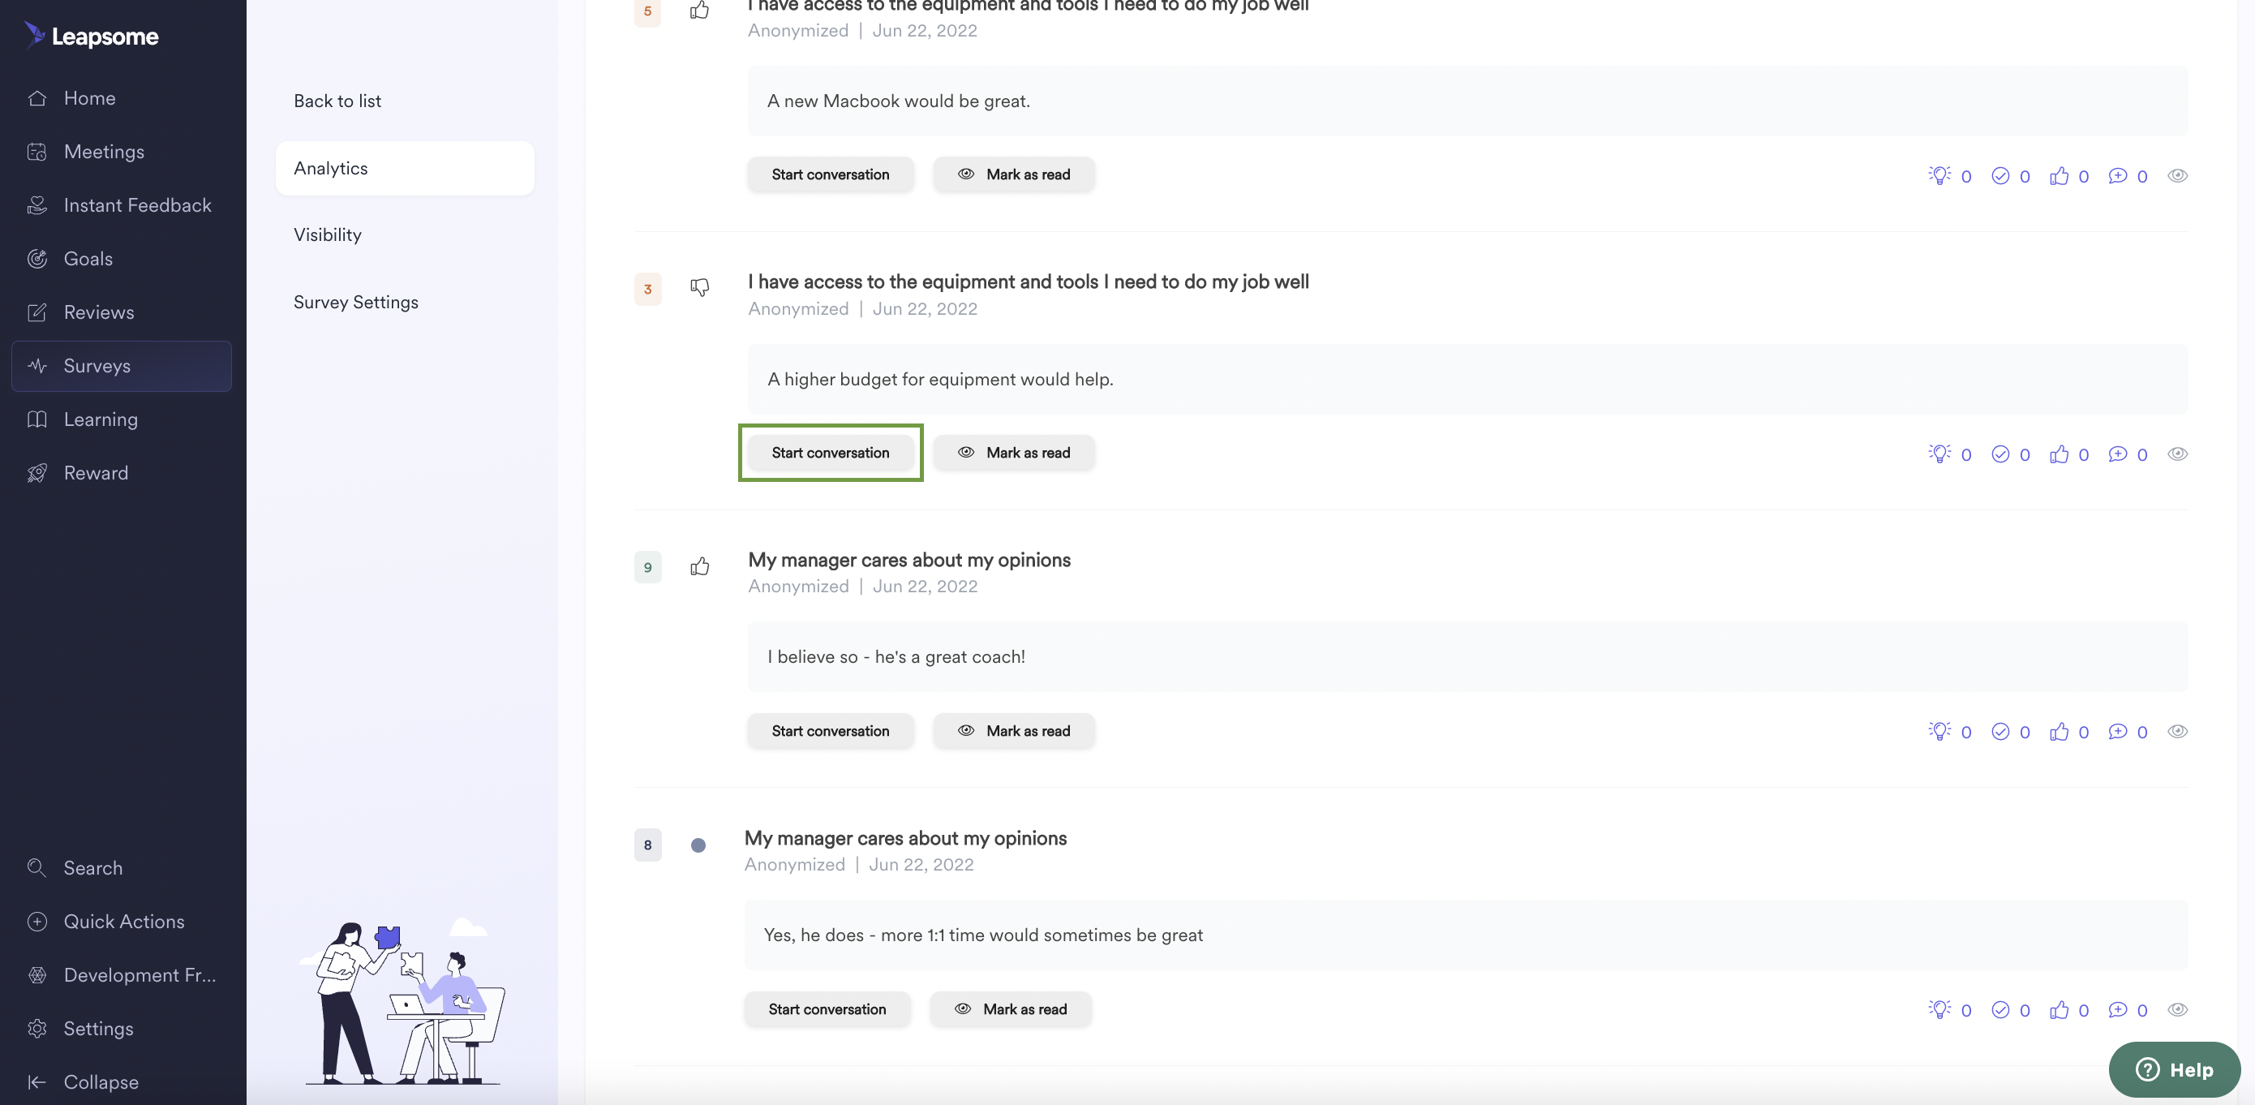
Task: Mark the great coach comment as read
Action: tap(1013, 731)
